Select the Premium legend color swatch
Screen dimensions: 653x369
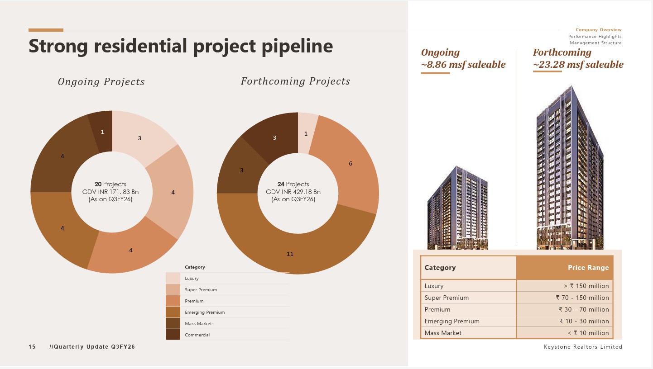(x=173, y=301)
